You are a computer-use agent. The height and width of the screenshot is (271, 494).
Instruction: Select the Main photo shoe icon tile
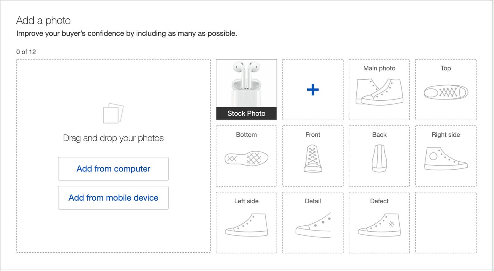379,89
